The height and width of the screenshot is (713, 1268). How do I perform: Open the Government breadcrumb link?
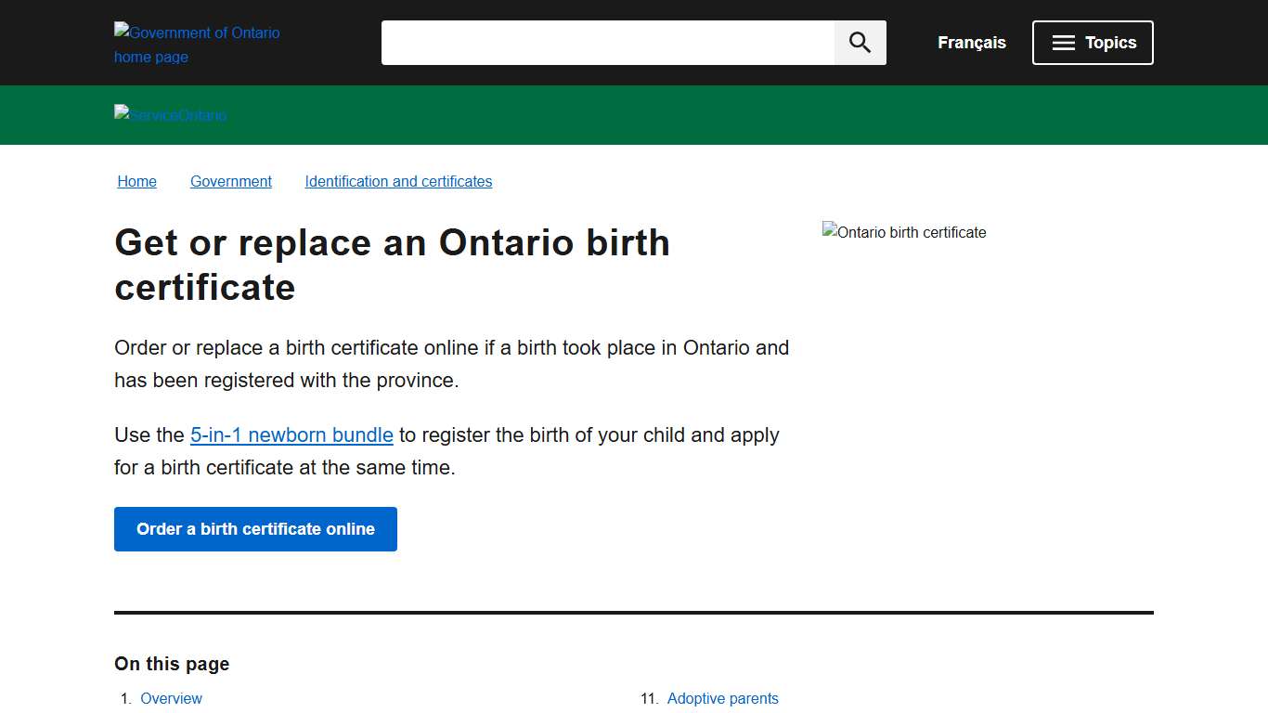click(230, 181)
